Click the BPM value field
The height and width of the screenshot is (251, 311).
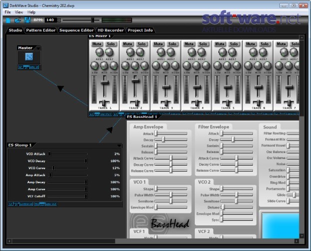tap(51, 20)
